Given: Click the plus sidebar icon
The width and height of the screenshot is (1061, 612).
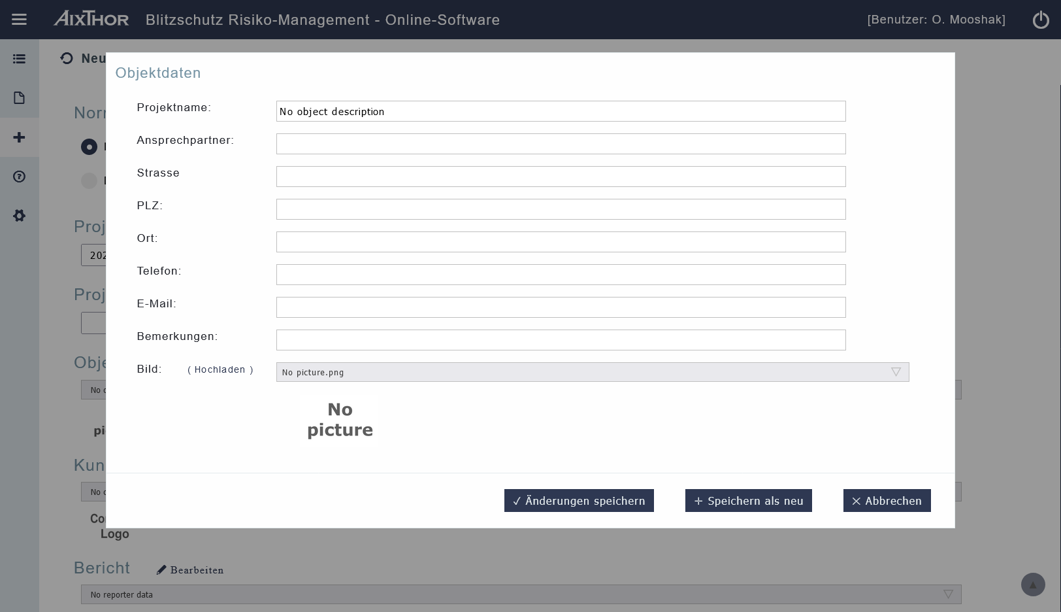Looking at the screenshot, I should point(20,137).
